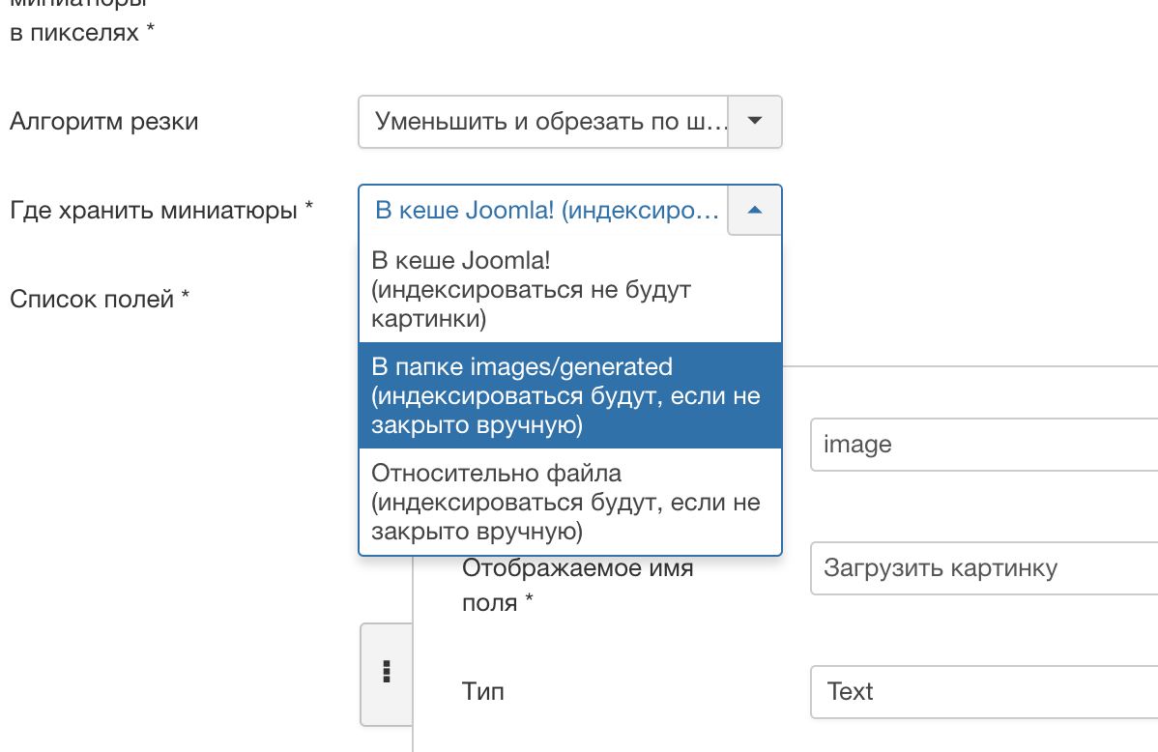The image size is (1158, 752).
Task: Click the 'Список полей' label
Action: coord(92,299)
